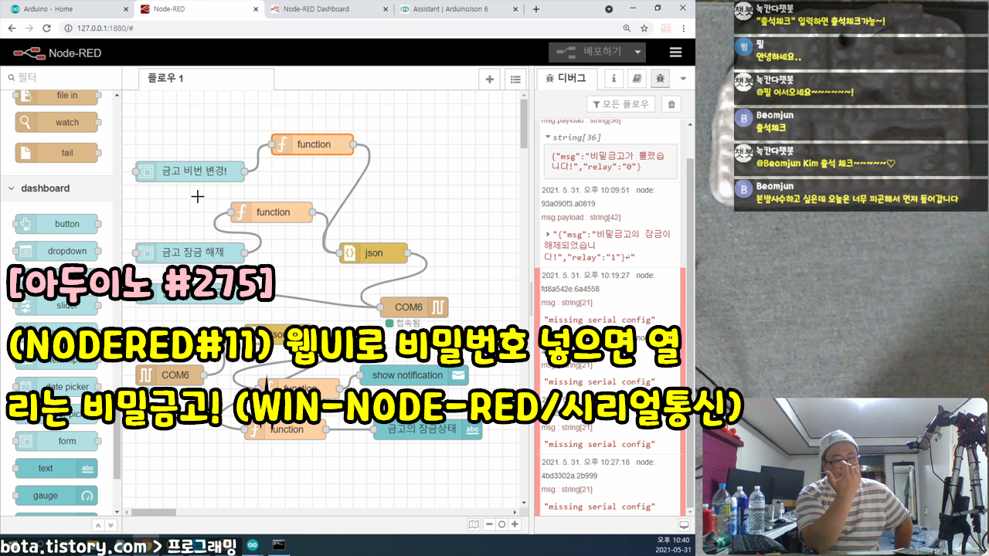Select the json node
This screenshot has width=989, height=556.
point(372,253)
